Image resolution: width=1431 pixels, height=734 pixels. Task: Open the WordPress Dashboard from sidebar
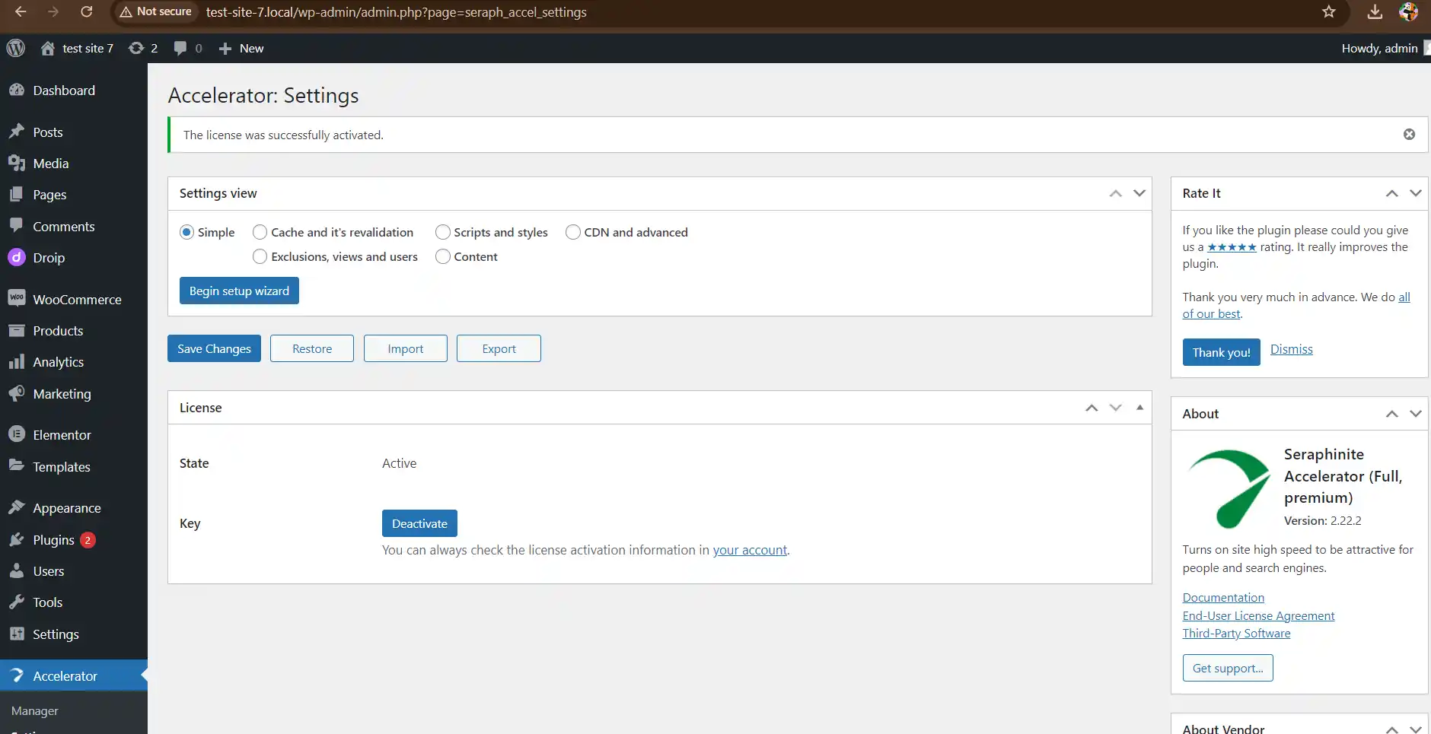pyautogui.click(x=18, y=90)
